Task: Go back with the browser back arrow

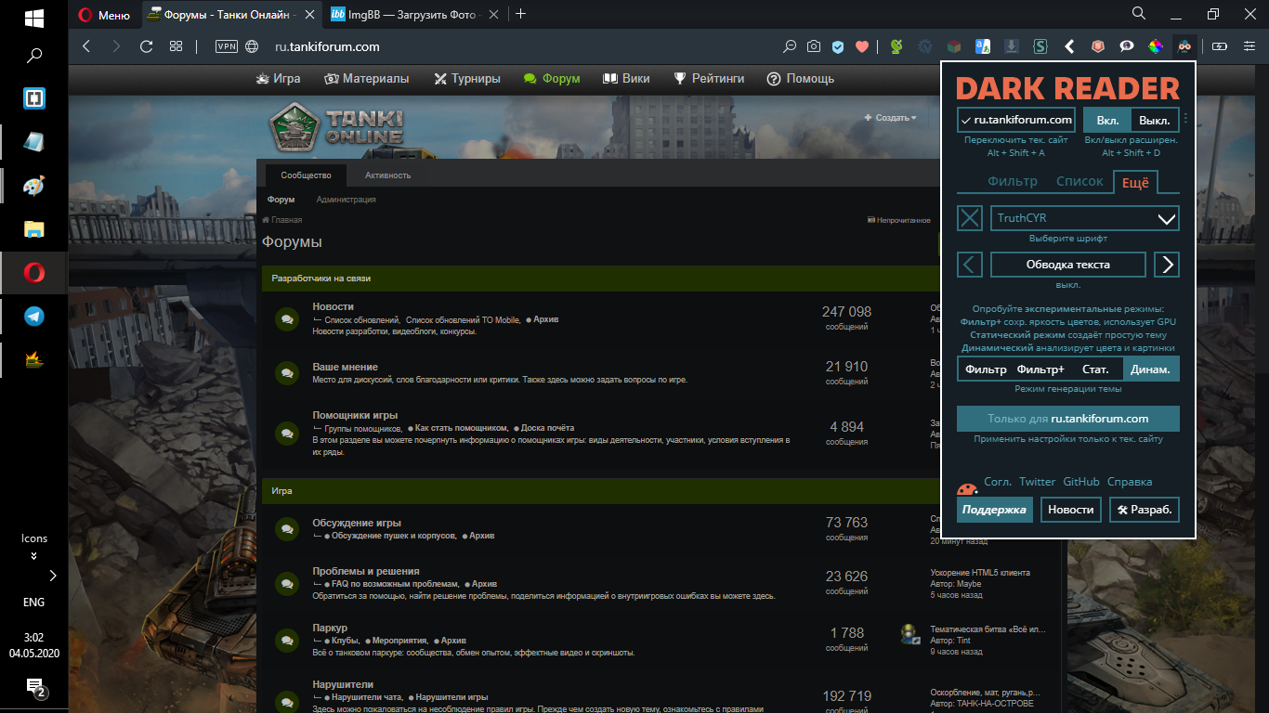Action: [86, 46]
